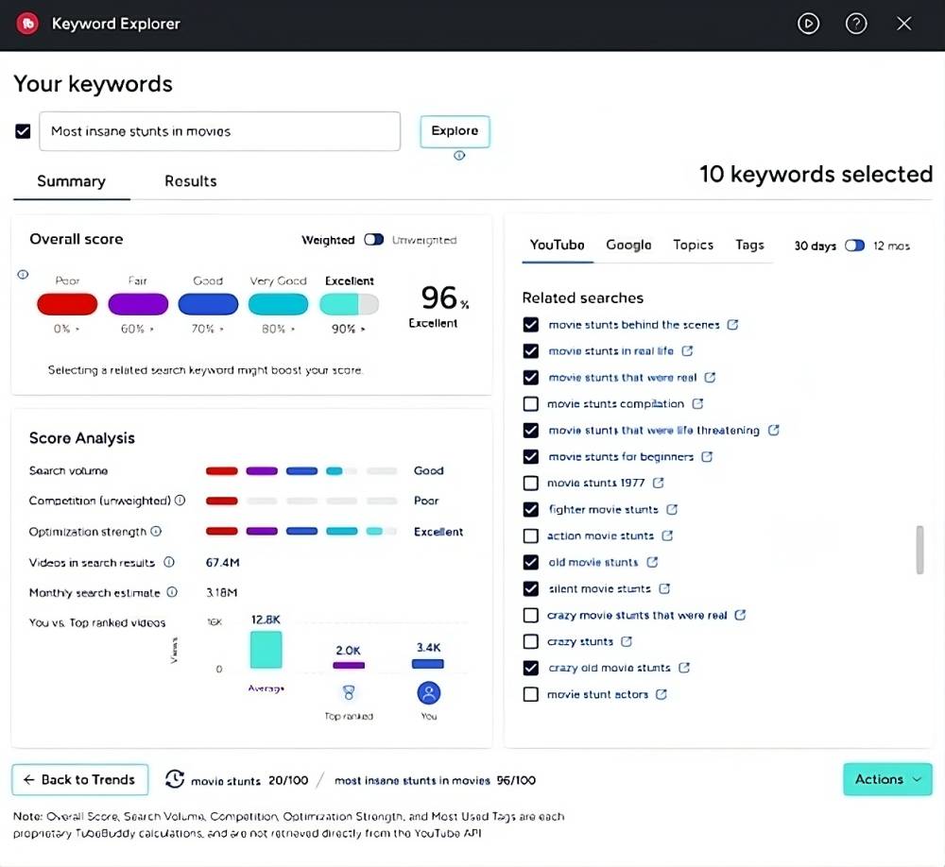Check movie stunt actors checkbox

click(x=530, y=694)
